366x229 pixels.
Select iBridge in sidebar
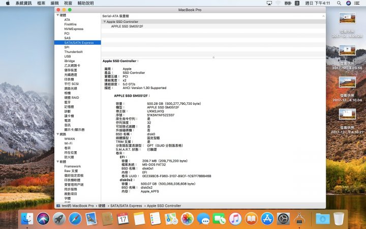pyautogui.click(x=70, y=61)
